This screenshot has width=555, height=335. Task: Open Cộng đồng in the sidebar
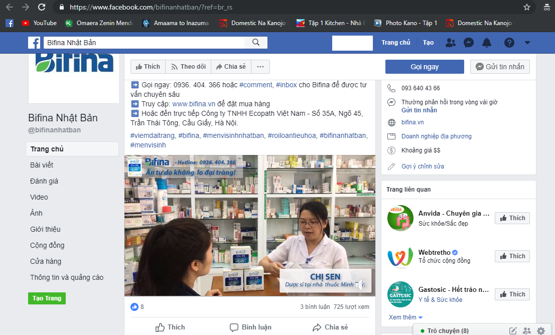[x=47, y=245]
